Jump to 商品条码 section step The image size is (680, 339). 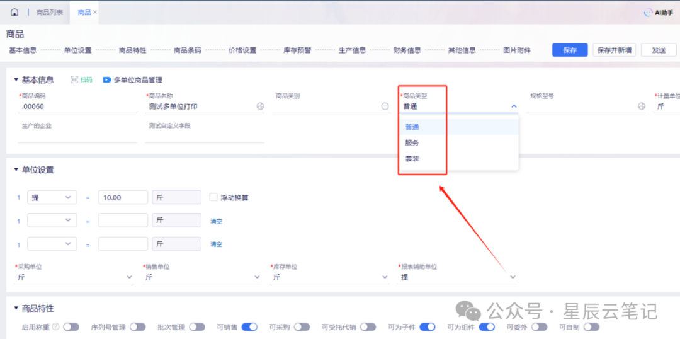pyautogui.click(x=188, y=50)
